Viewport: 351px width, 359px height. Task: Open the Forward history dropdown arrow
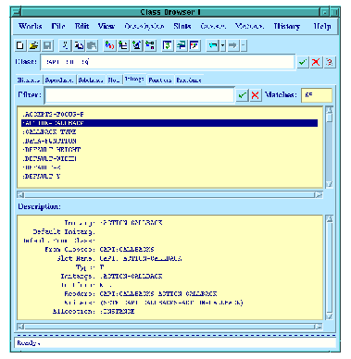tap(244, 45)
